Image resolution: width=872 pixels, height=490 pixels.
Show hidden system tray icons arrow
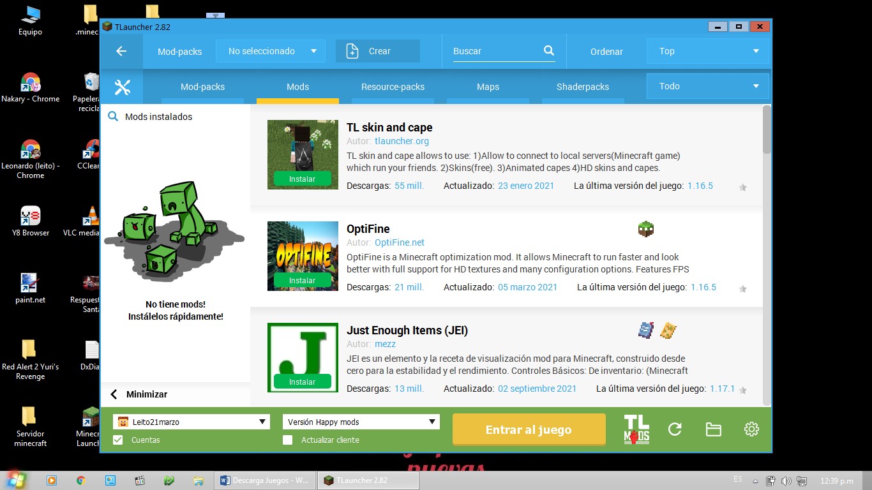tap(755, 481)
